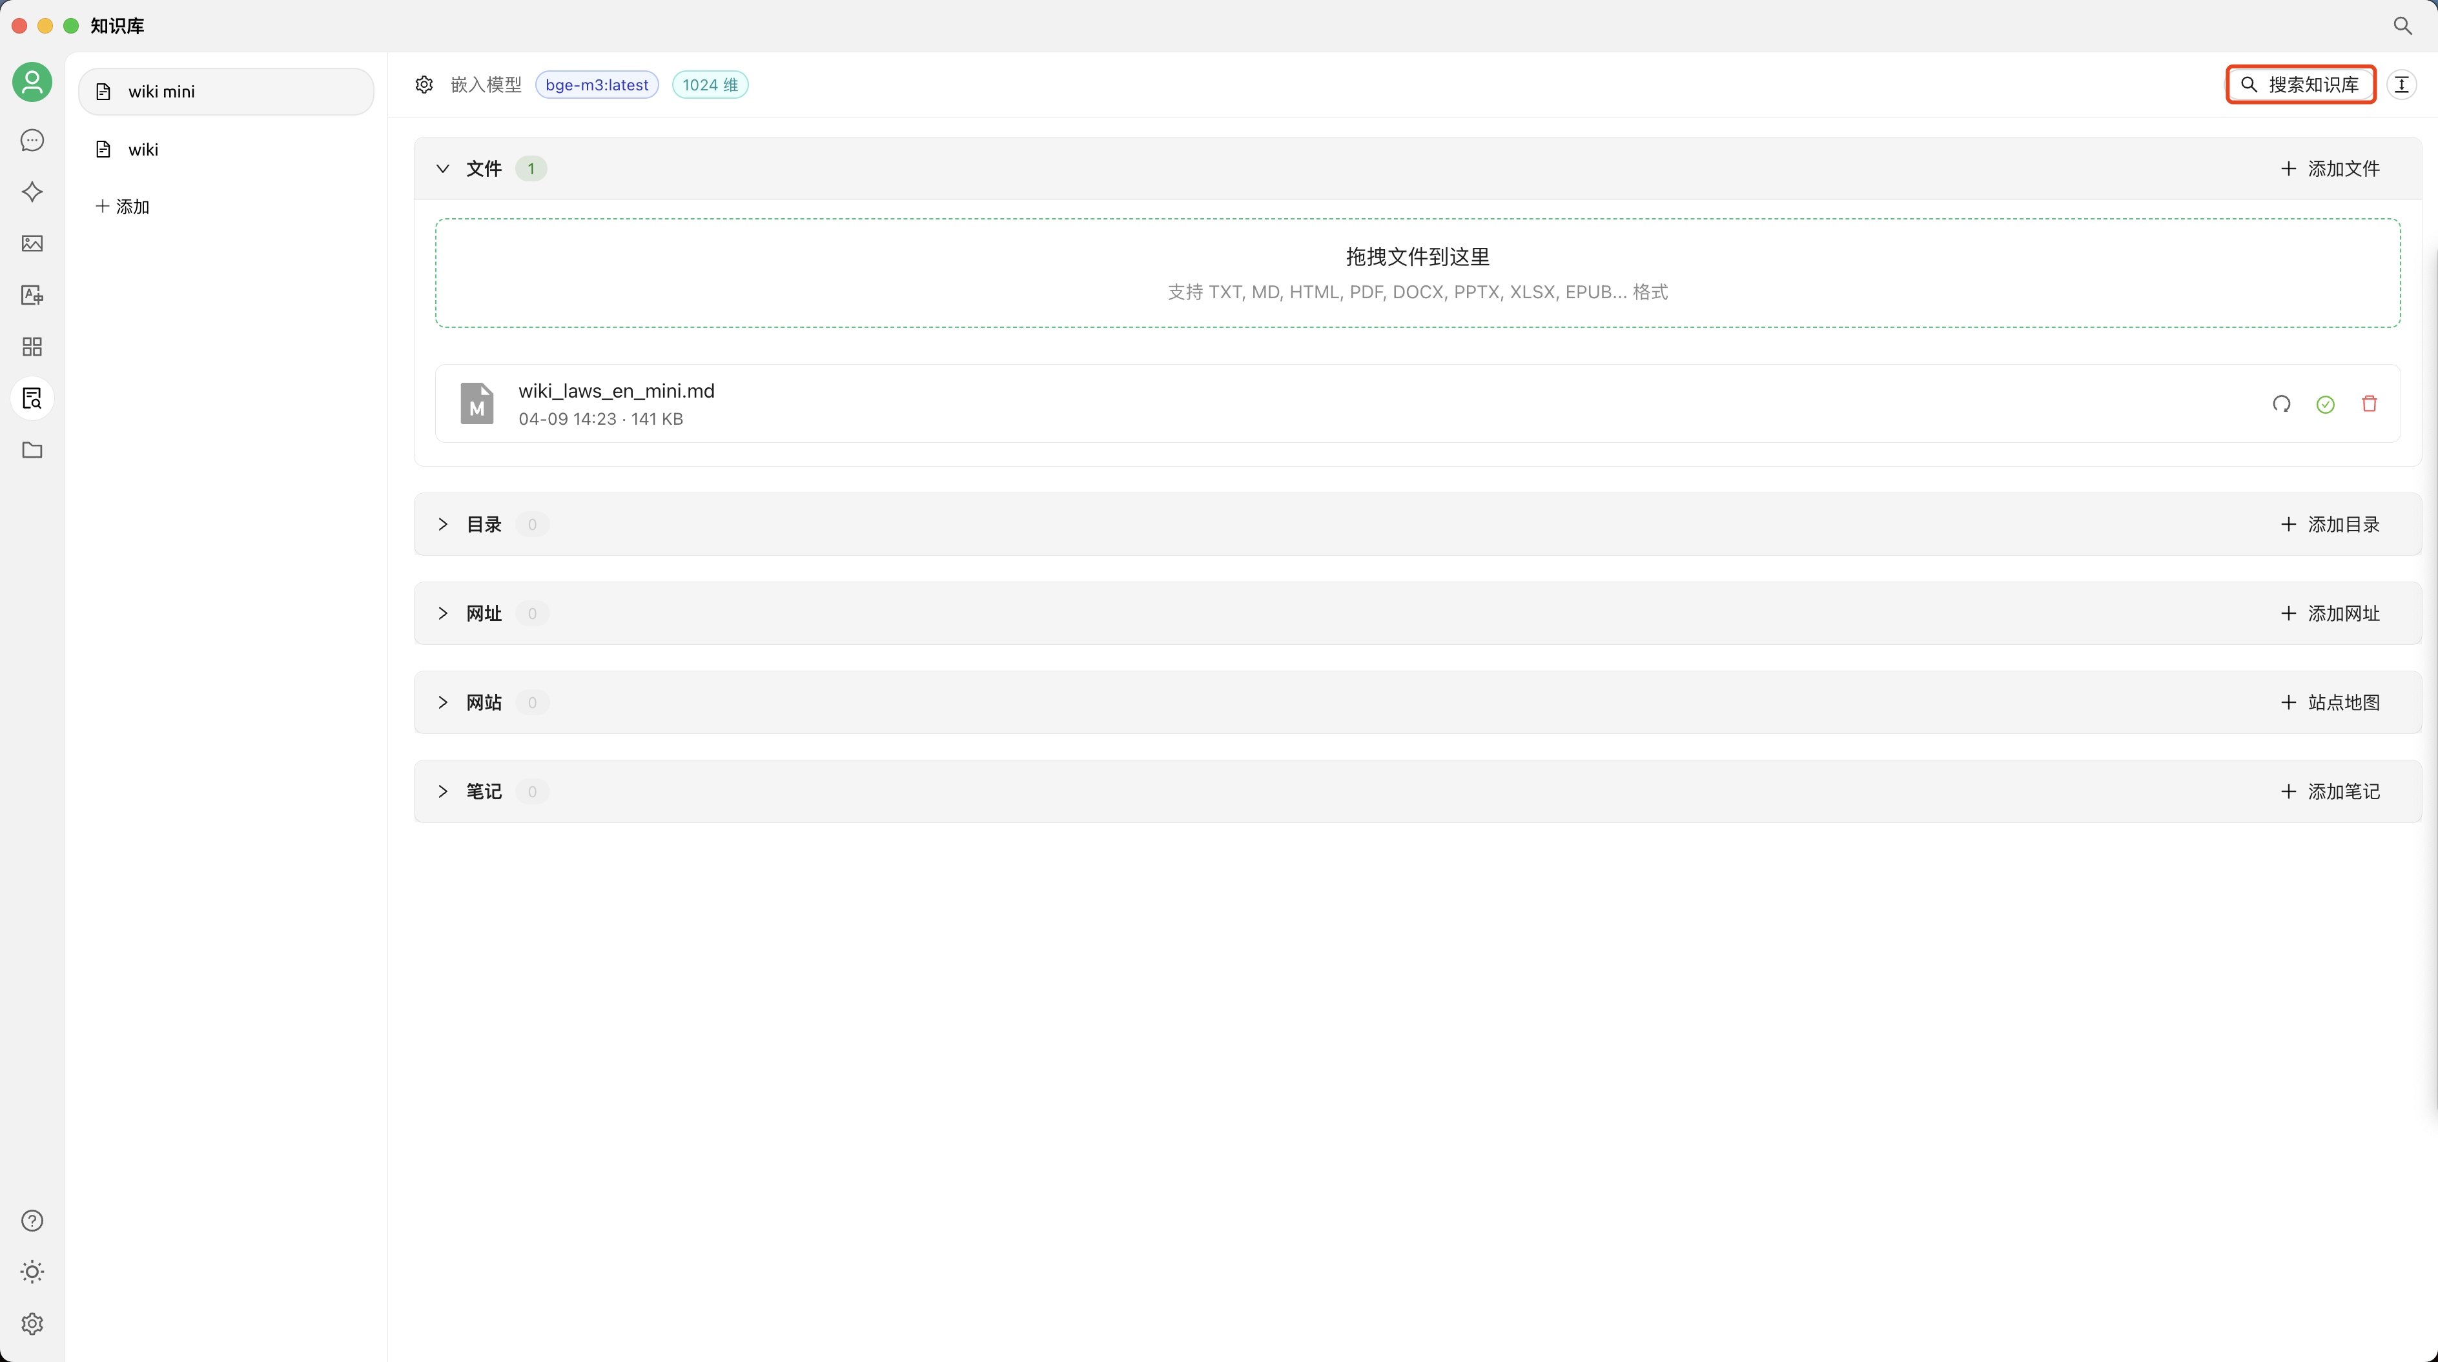
Task: Click the round icon right of search button
Action: (2402, 85)
